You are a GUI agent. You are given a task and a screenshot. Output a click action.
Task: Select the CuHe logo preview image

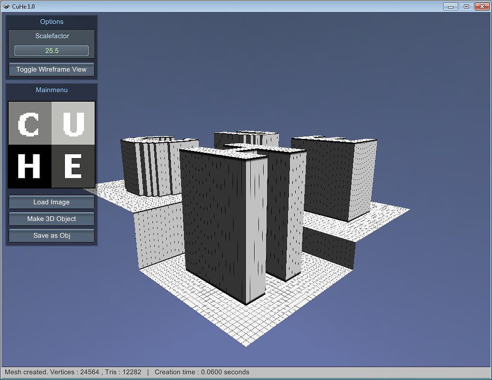tap(51, 144)
